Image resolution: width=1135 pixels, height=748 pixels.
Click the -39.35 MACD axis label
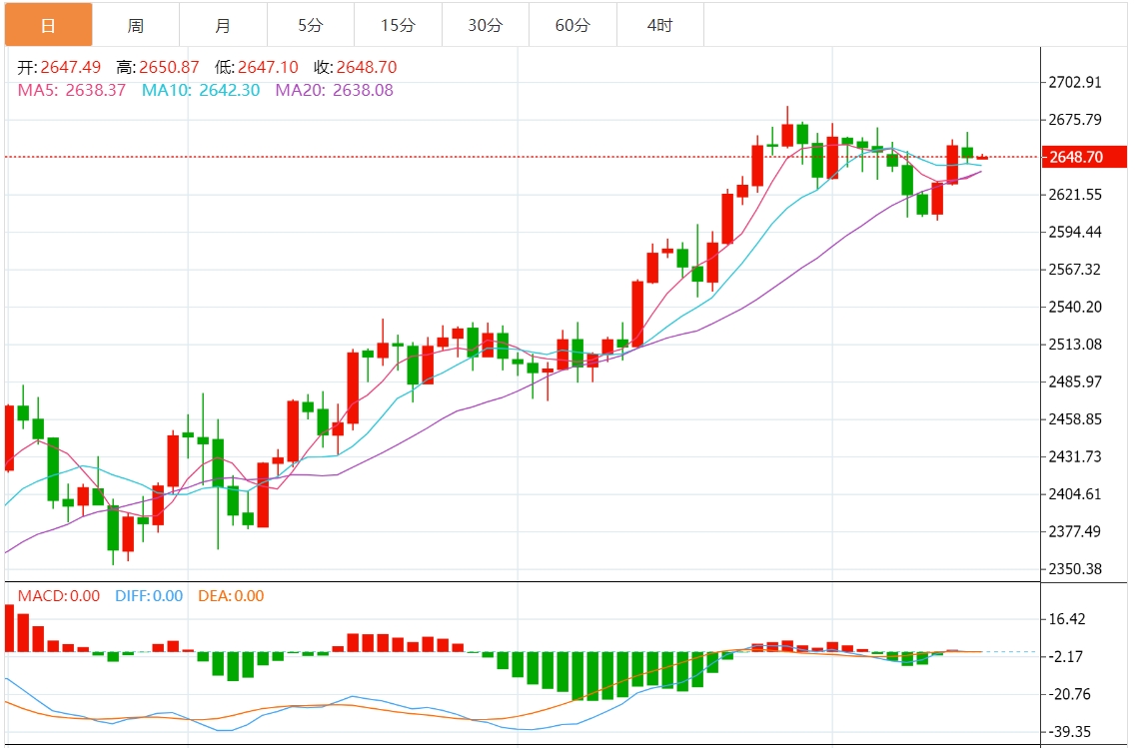pos(1069,732)
